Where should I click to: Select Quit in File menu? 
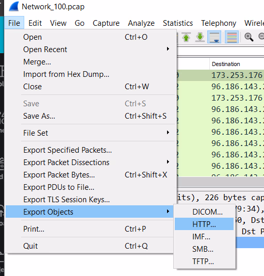coord(90,246)
